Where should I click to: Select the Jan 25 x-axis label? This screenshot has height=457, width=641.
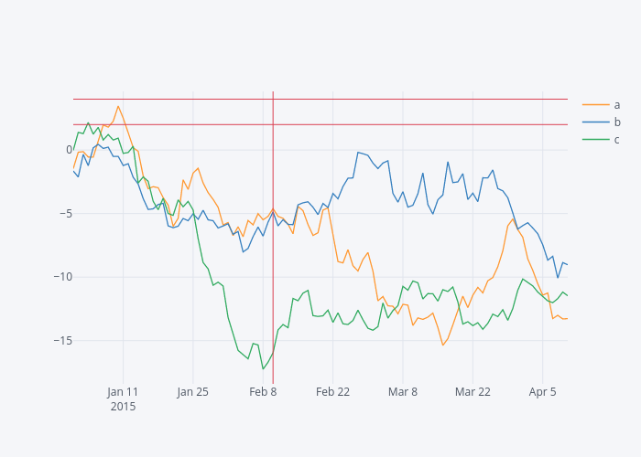[192, 392]
